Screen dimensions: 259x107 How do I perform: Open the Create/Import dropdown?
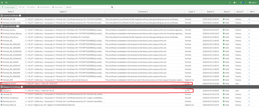(x=9, y=7)
